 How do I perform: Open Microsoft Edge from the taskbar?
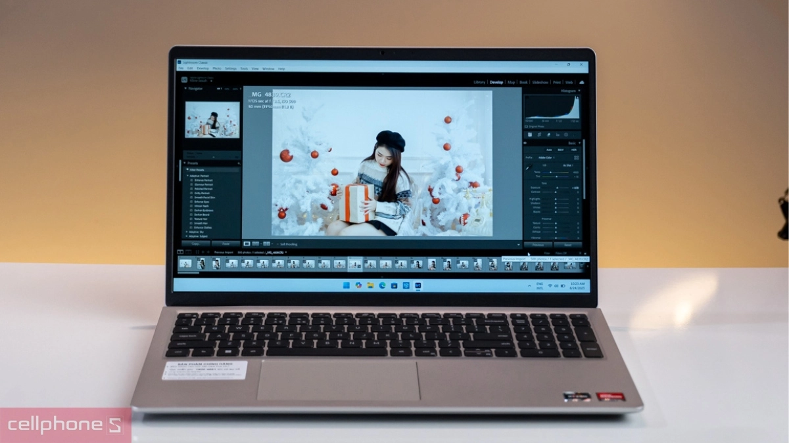[382, 285]
